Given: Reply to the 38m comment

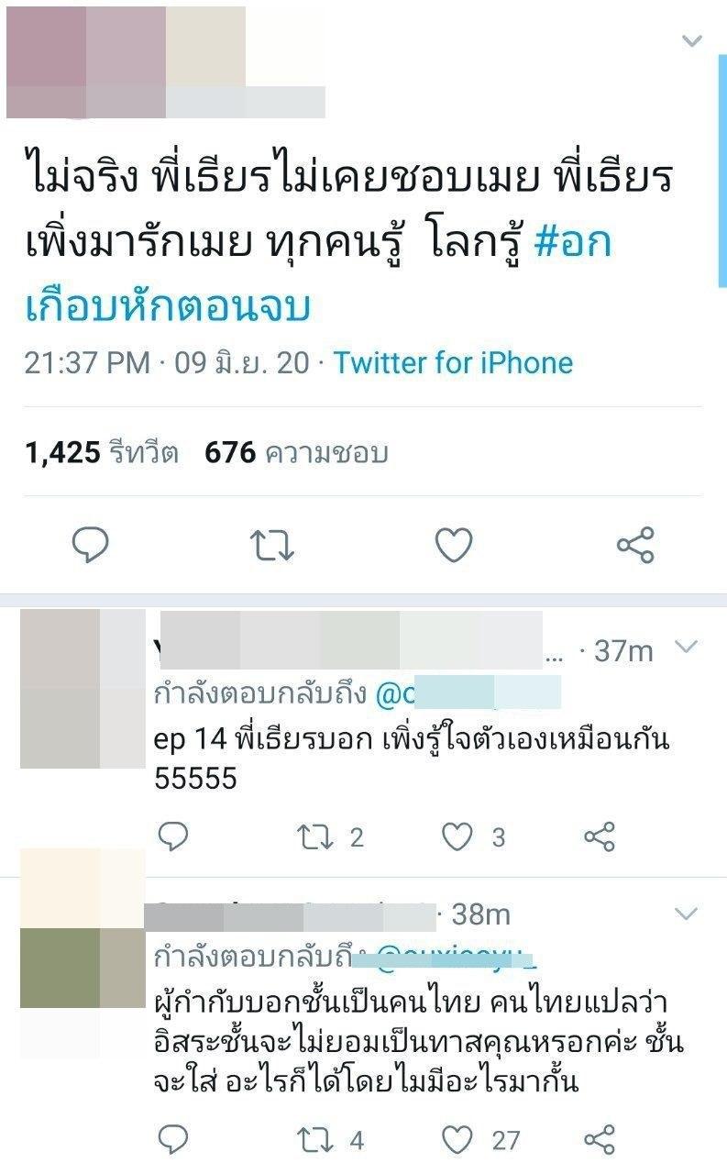Looking at the screenshot, I should tap(172, 1139).
